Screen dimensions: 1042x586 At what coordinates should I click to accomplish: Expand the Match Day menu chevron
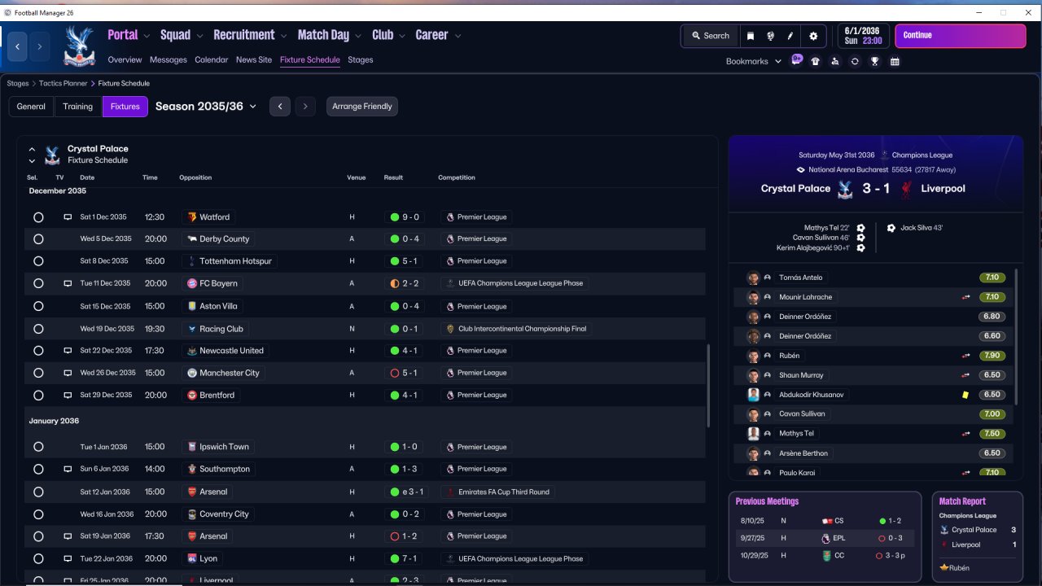(358, 36)
